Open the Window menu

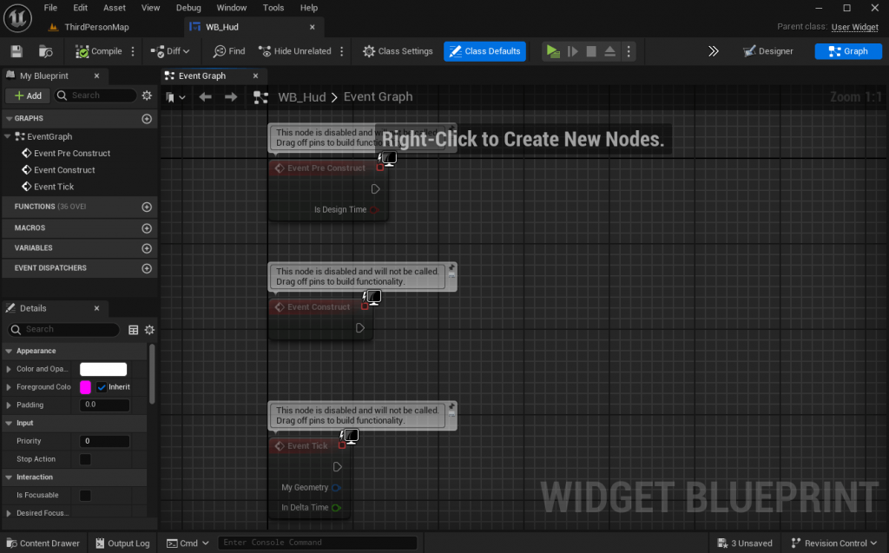231,7
